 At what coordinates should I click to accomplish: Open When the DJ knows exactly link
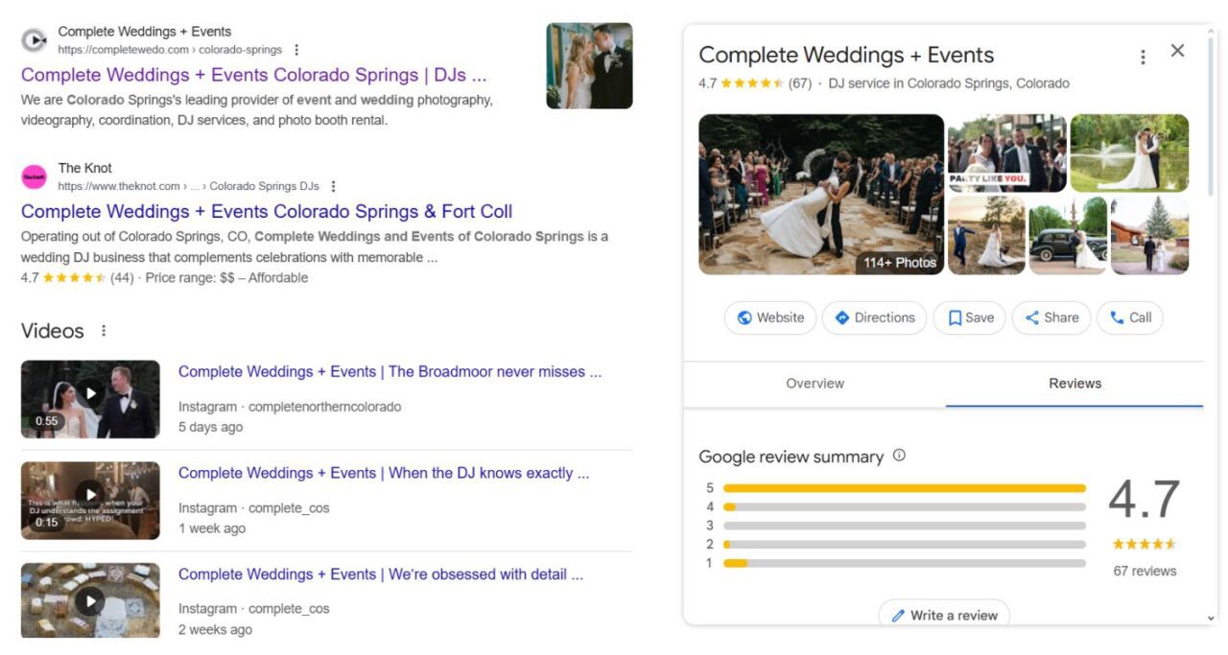(384, 473)
